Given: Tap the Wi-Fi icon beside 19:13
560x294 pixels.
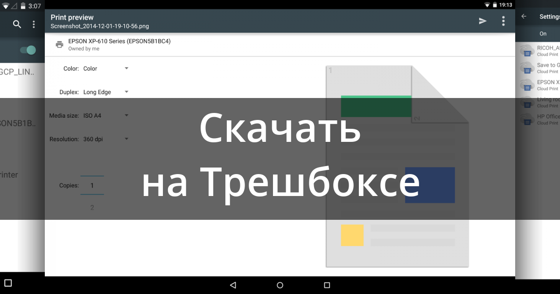Looking at the screenshot, I should (x=487, y=5).
